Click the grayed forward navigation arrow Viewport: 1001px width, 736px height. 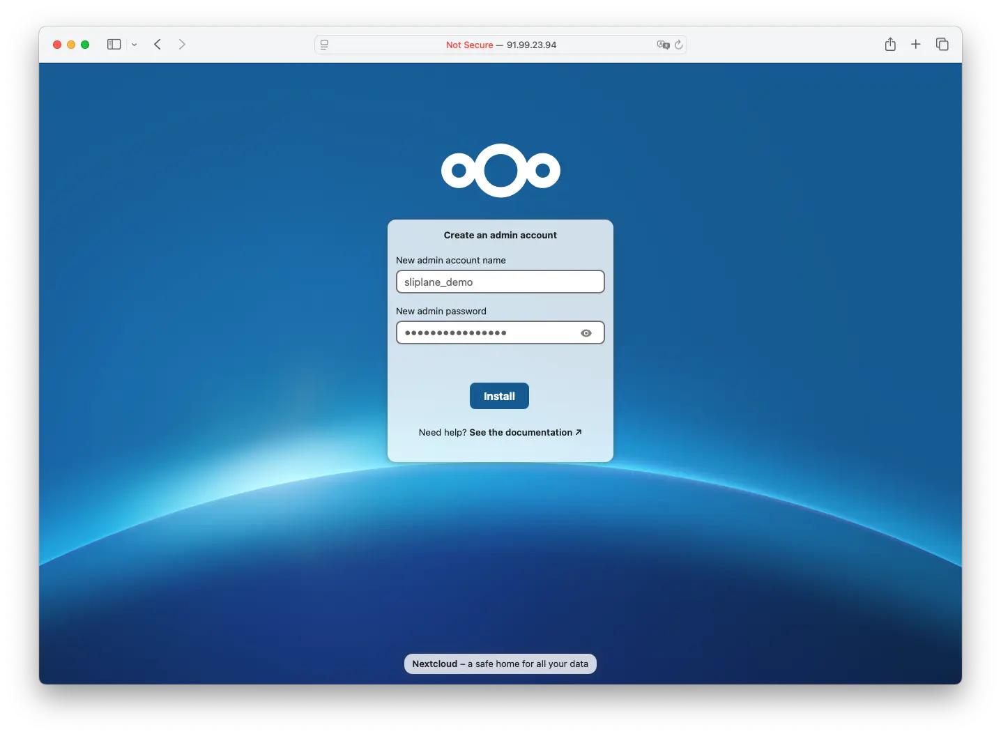coord(182,44)
